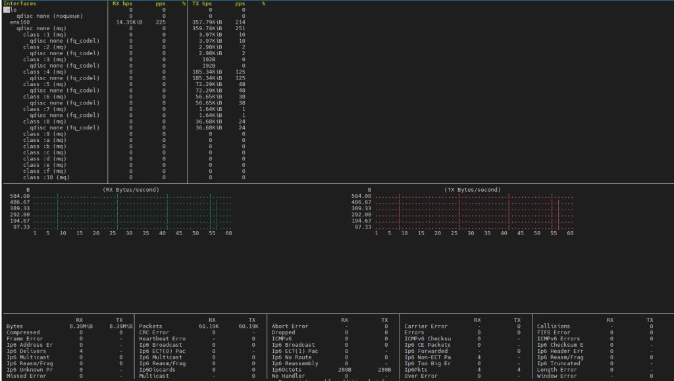Click the Collisions statistic label
Viewport: 674px width, 381px height.
(554, 326)
